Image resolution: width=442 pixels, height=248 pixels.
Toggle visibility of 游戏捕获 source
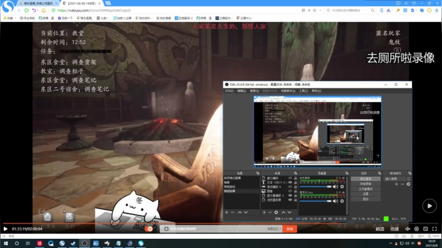[290, 187]
